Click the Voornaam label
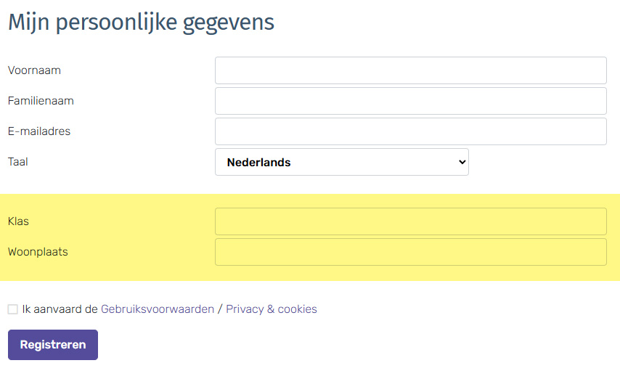 (34, 70)
